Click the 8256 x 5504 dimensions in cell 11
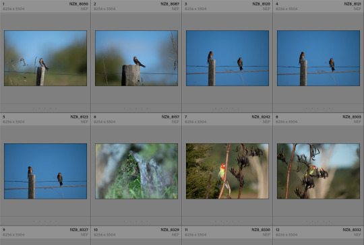 pos(195,235)
